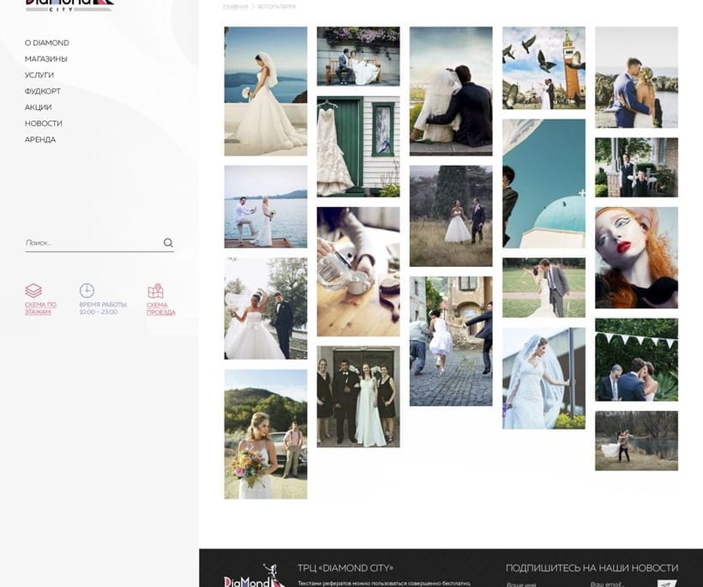Viewport: 703px width, 587px height.
Task: Open the photo of a couple holding hands in a grassy field
Action: point(451,216)
